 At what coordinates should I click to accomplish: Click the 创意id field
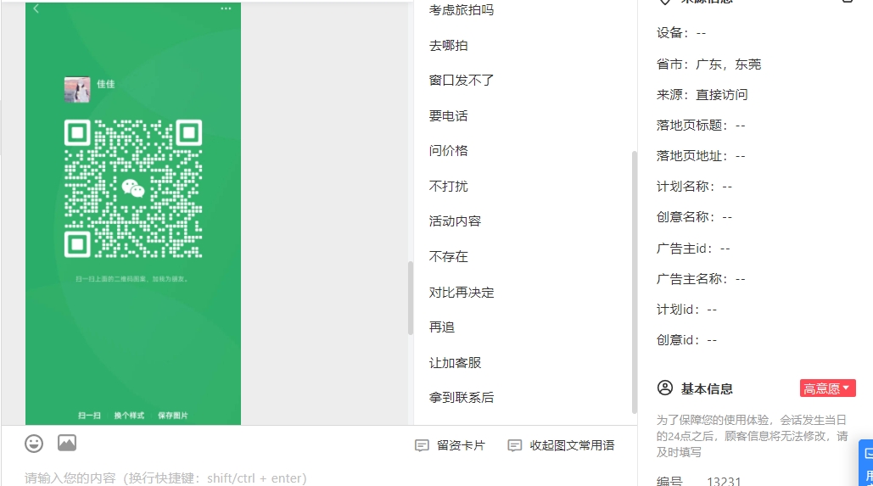[x=686, y=340]
